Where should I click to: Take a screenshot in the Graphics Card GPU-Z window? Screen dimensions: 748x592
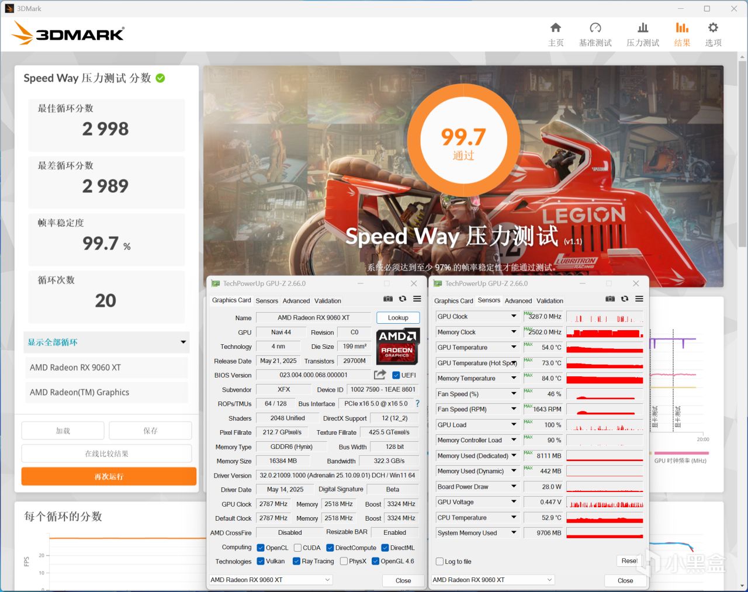point(388,299)
